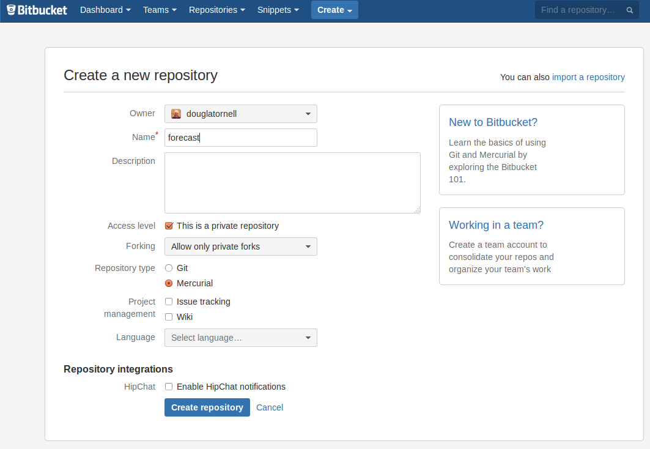Click the 'Create a new repository' heading
This screenshot has width=650, height=449.
(141, 75)
